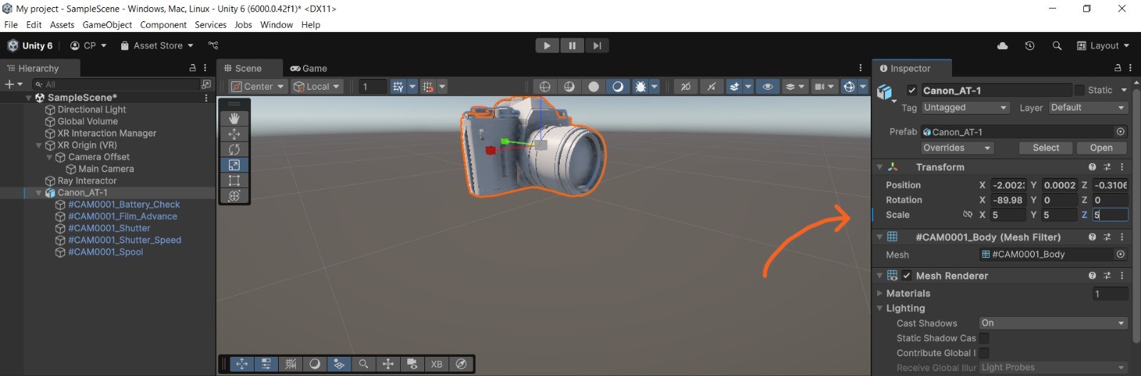Image resolution: width=1141 pixels, height=376 pixels.
Task: Click the Step frame button
Action: pos(597,46)
